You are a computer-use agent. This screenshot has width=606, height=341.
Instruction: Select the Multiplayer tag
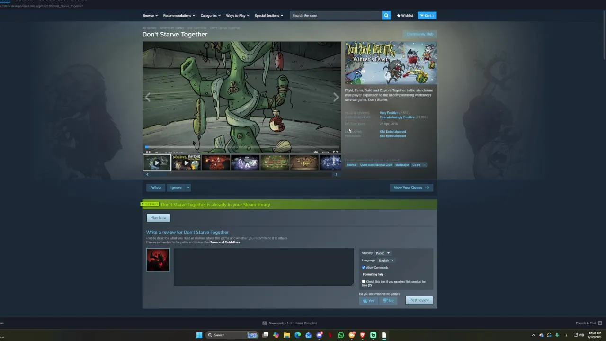pyautogui.click(x=402, y=165)
